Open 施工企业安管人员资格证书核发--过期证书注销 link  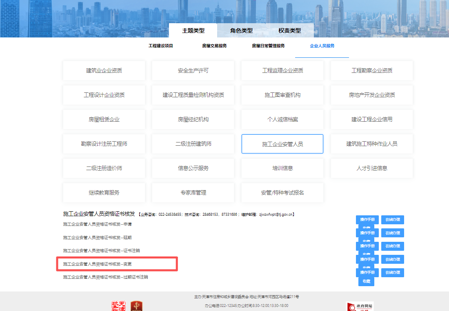tap(105, 277)
